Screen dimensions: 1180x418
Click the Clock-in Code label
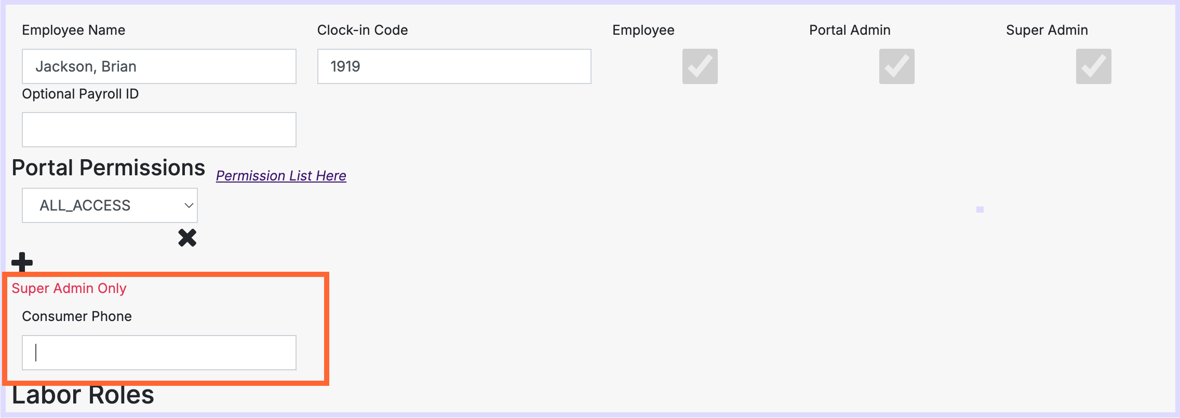(x=363, y=30)
